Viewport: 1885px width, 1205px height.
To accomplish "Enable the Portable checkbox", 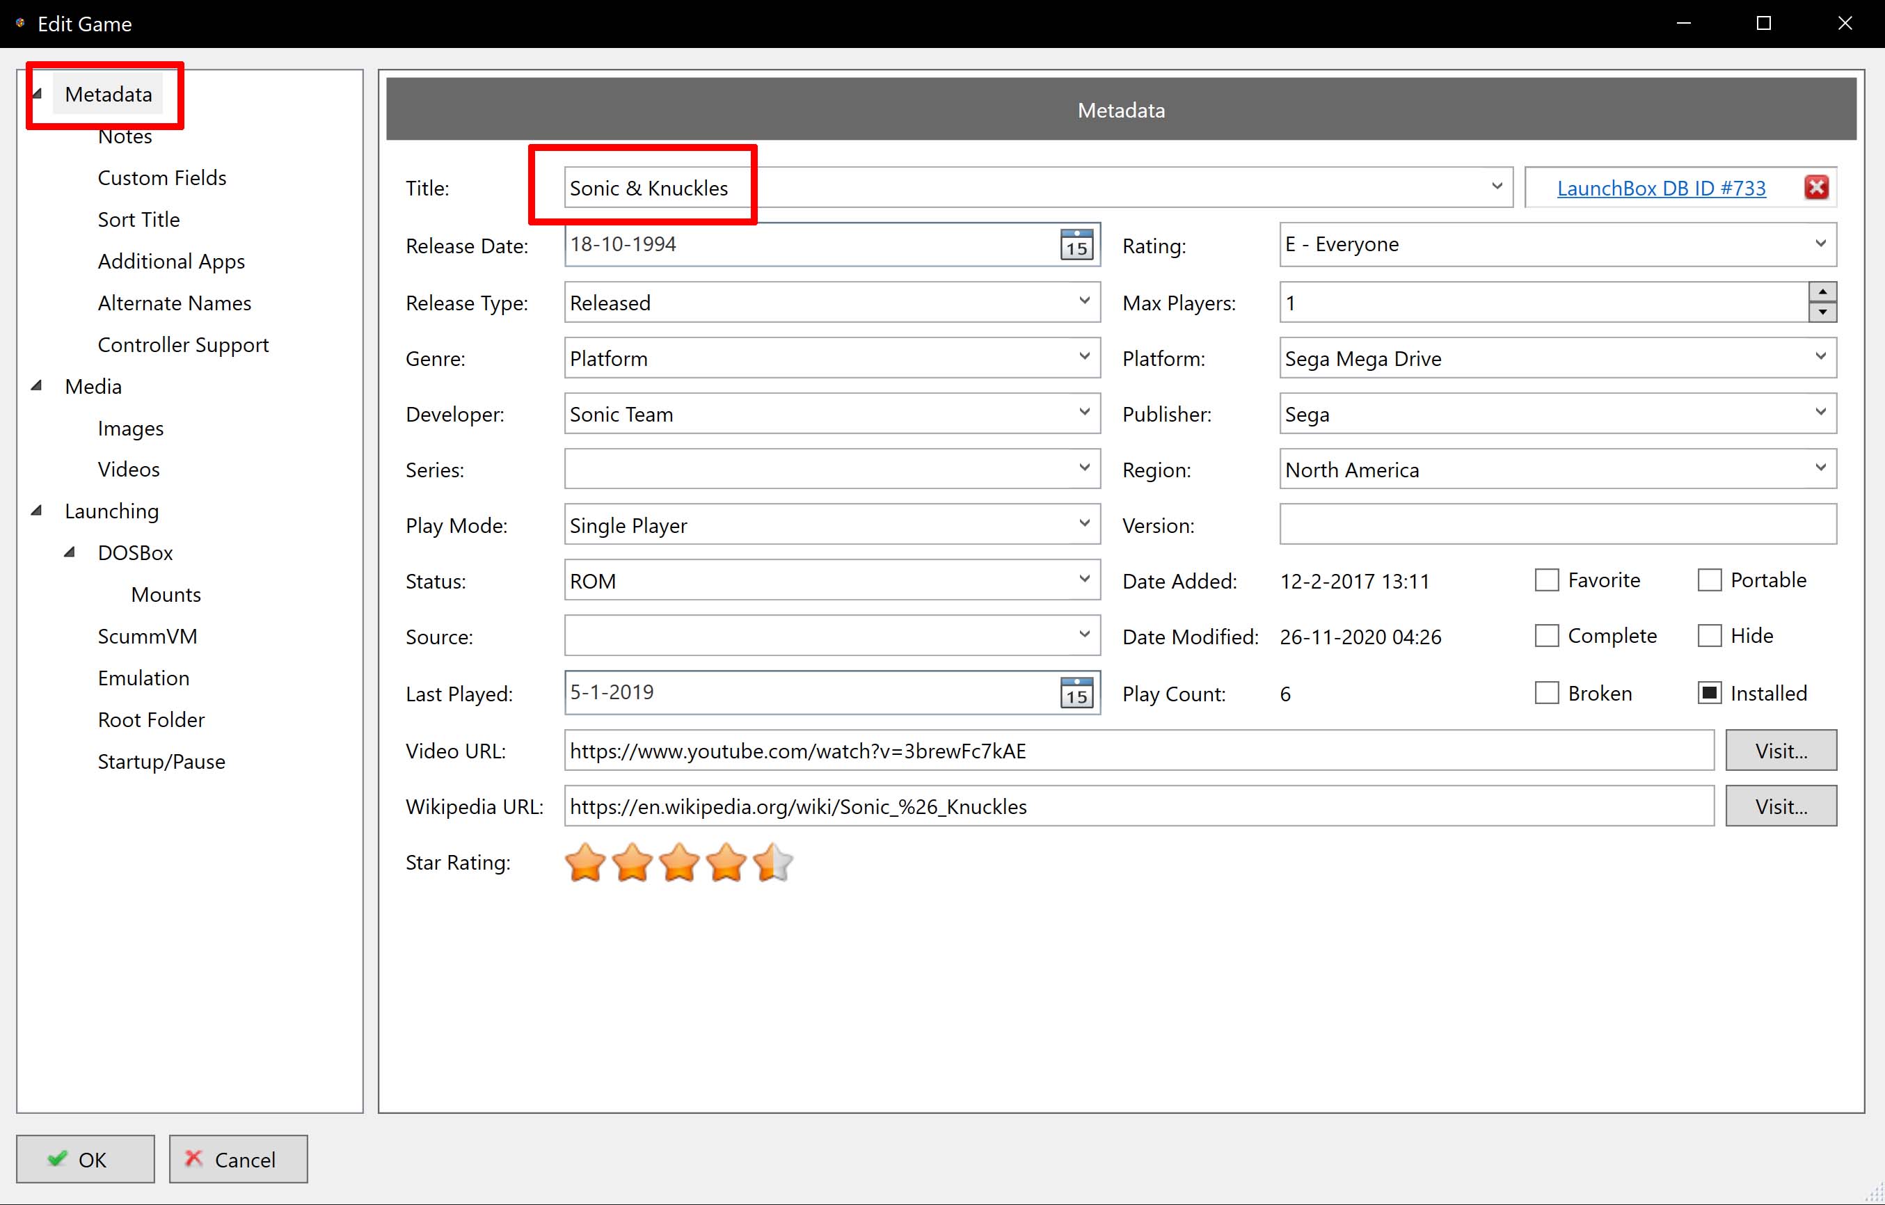I will coord(1709,580).
